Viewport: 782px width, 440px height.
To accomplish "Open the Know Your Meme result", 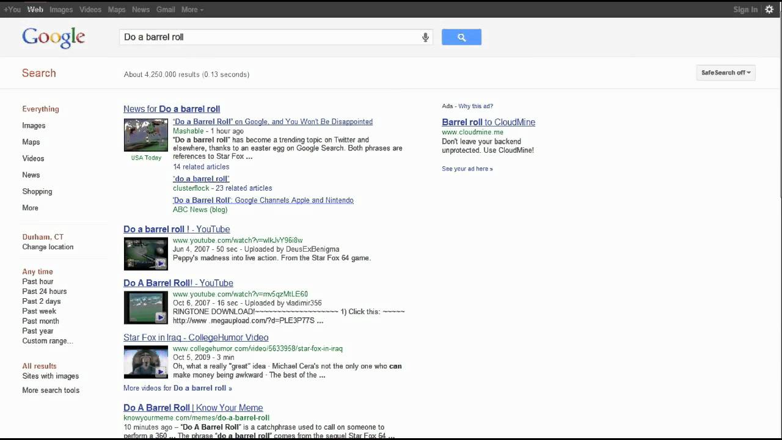I will tap(193, 408).
